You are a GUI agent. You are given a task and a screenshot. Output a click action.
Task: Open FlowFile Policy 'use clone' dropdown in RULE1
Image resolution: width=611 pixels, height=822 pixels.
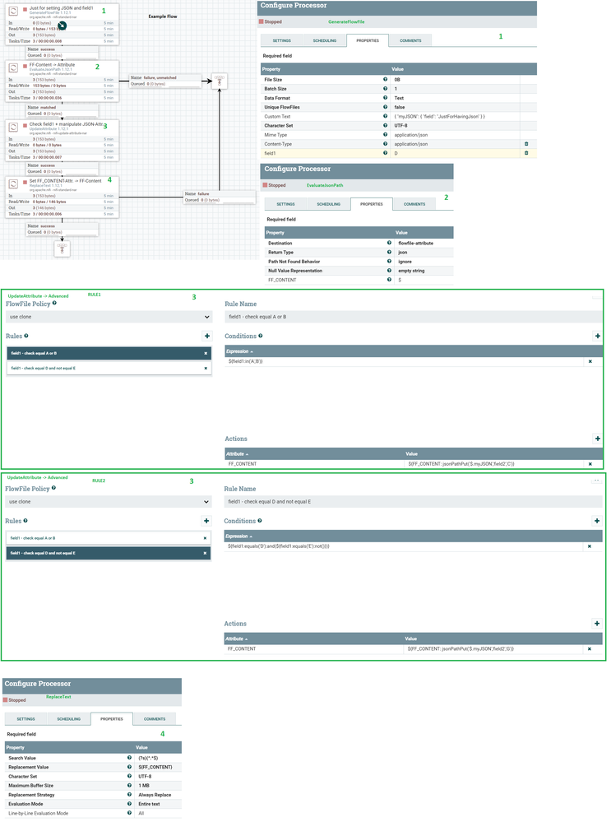click(x=109, y=317)
